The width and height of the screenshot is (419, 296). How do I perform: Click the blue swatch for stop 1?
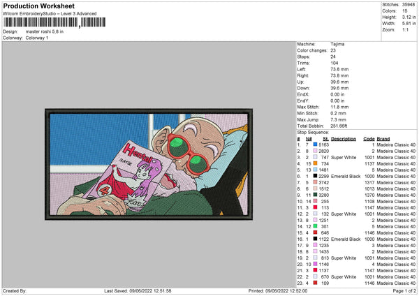coord(315,145)
